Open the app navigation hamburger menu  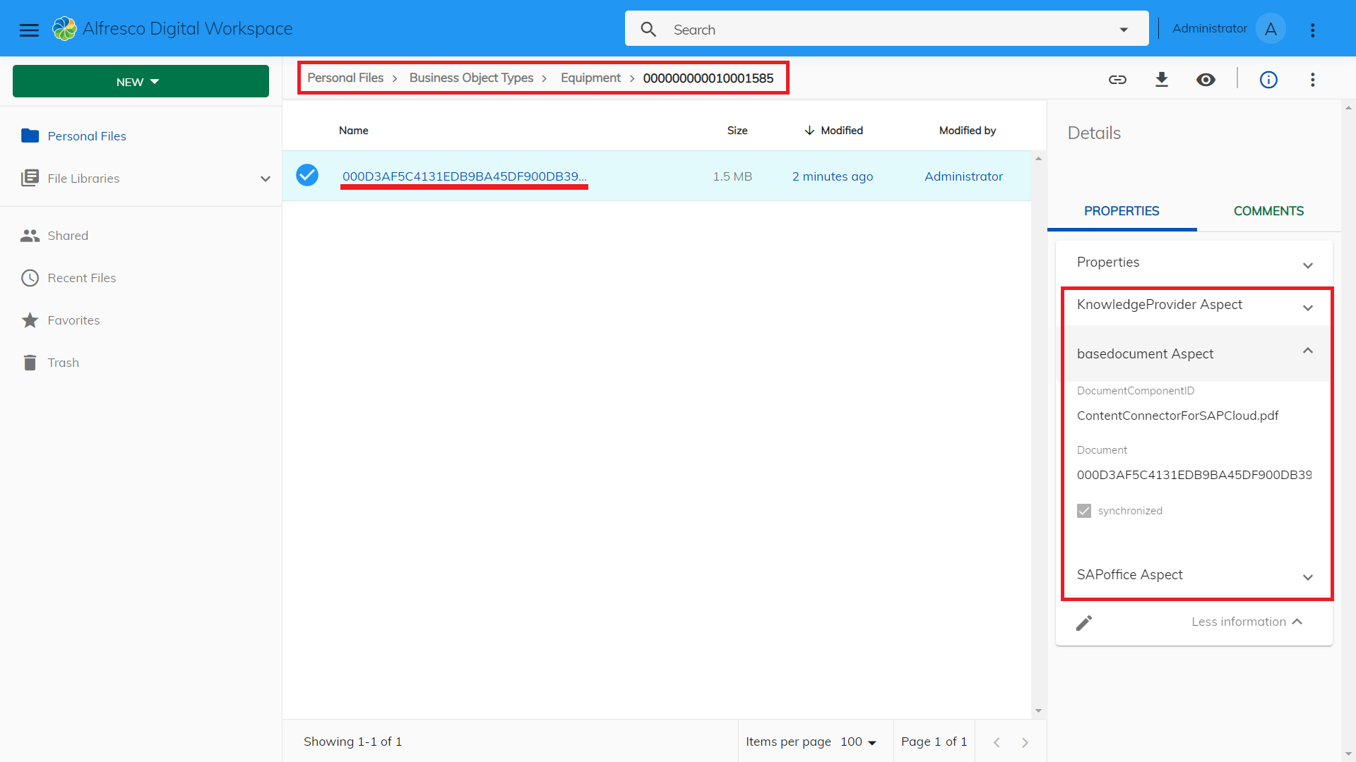[29, 30]
